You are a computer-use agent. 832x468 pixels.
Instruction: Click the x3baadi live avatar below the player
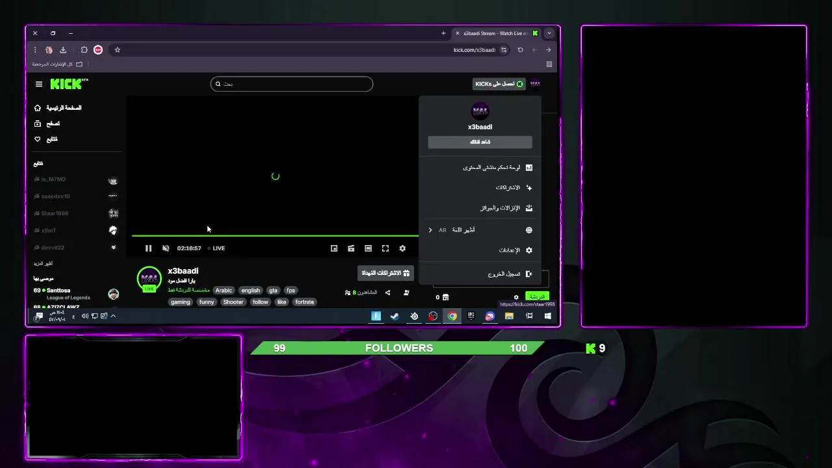coord(149,278)
